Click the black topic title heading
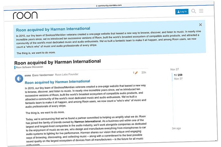The height and width of the screenshot is (147, 221). pyautogui.click(x=57, y=62)
